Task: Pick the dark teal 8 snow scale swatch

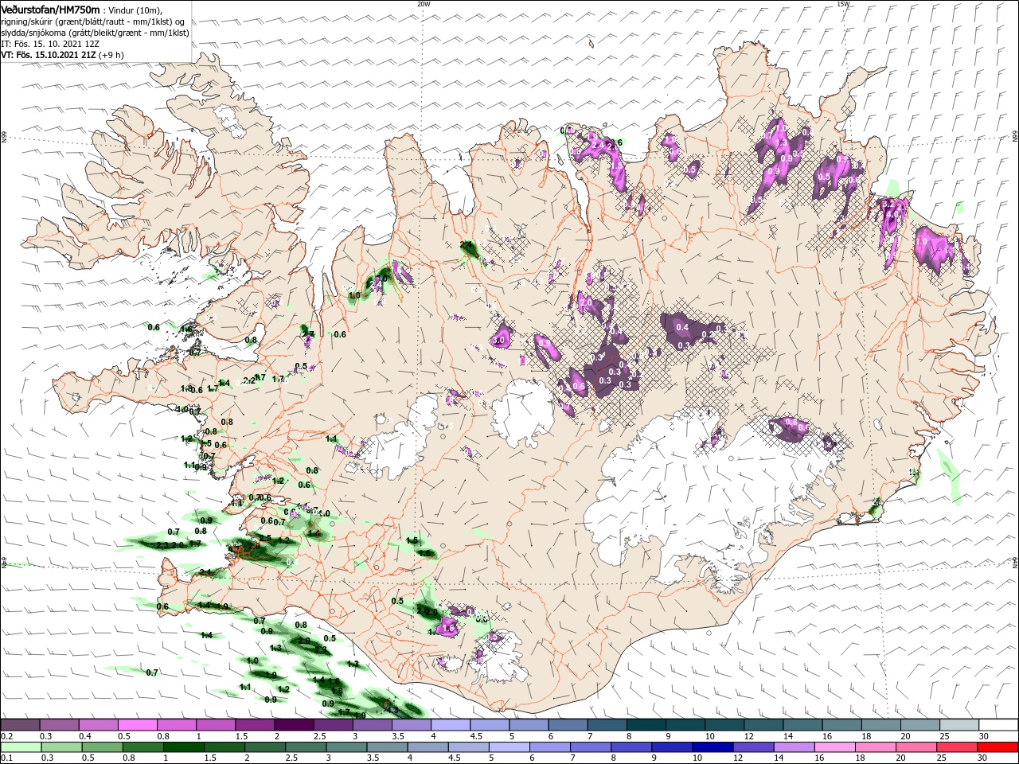Action: 646,725
